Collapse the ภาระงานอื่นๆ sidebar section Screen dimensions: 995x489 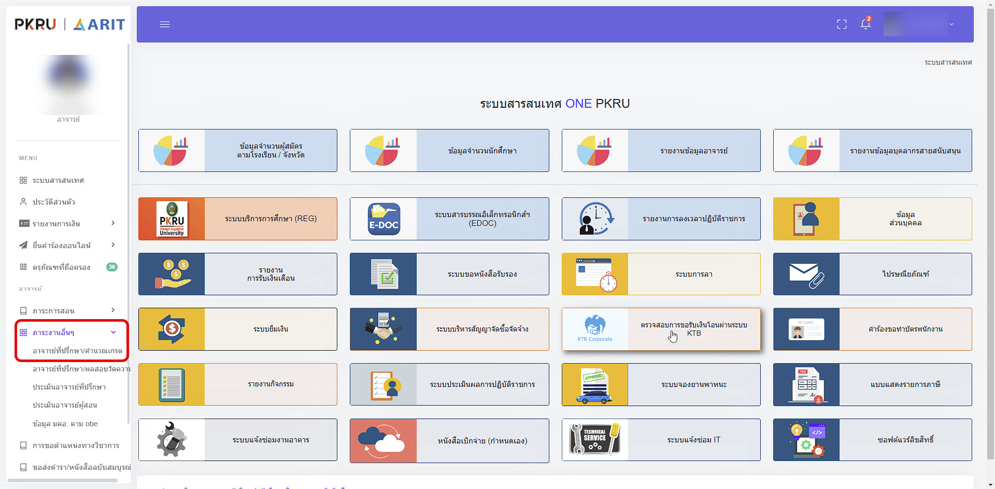pos(68,333)
